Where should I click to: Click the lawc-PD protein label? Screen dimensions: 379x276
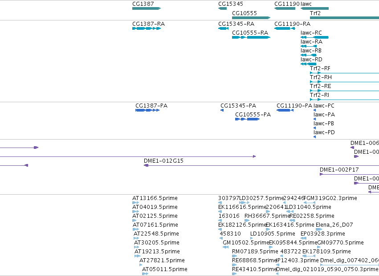324,132
